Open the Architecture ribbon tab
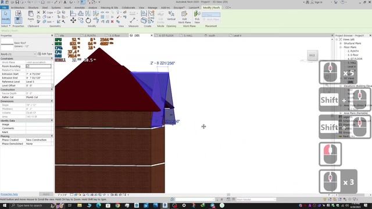The height and width of the screenshot is (209, 372). [x=17, y=8]
